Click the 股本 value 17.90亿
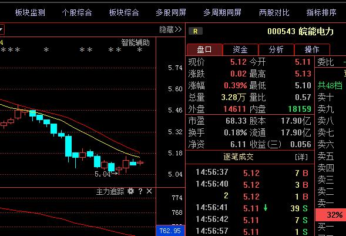 click(295, 121)
